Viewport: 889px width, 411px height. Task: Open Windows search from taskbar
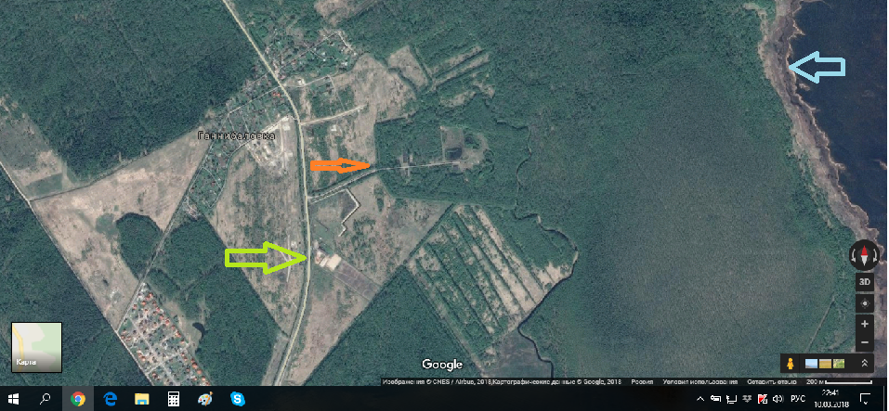click(46, 399)
